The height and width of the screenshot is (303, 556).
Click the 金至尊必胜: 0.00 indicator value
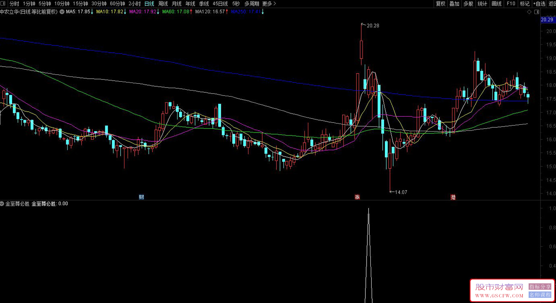tap(50, 204)
